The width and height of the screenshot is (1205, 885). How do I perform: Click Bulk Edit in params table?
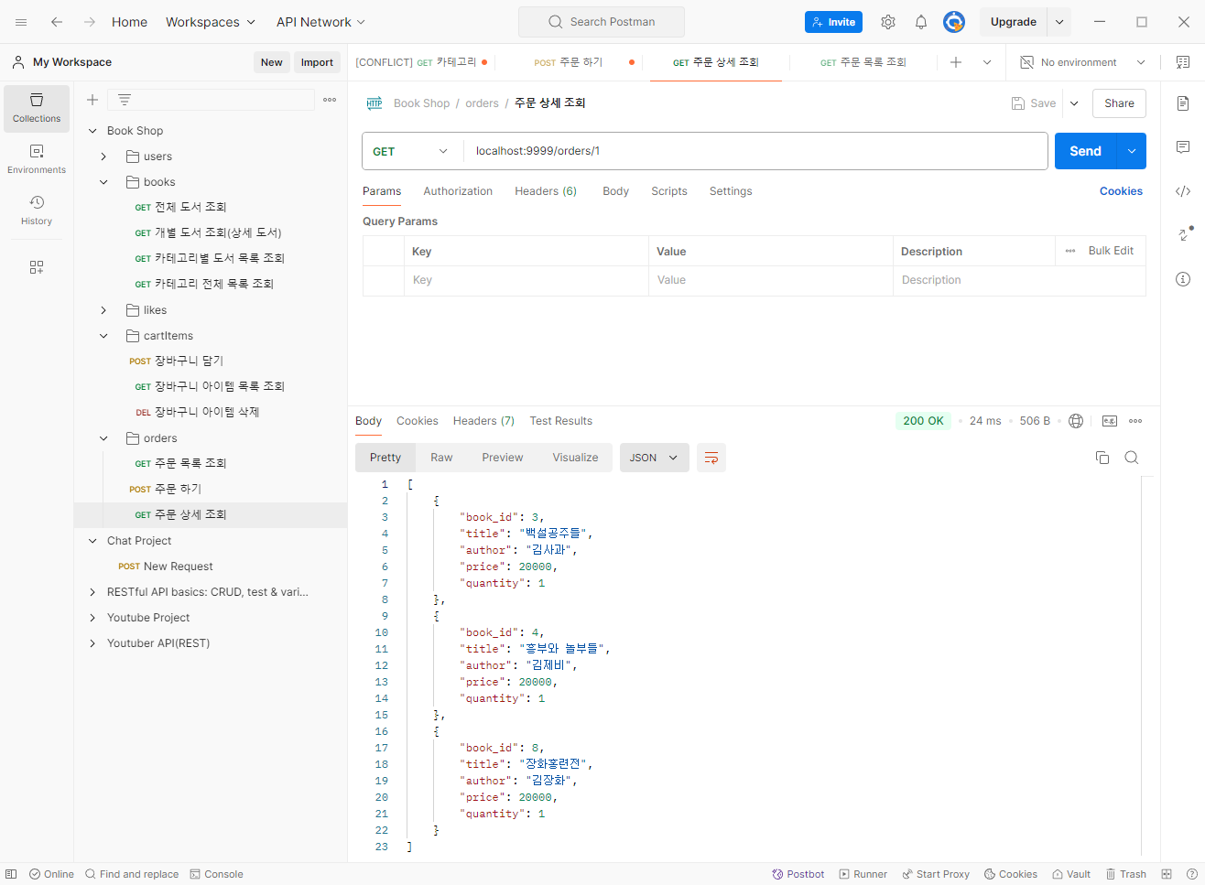click(x=1111, y=251)
